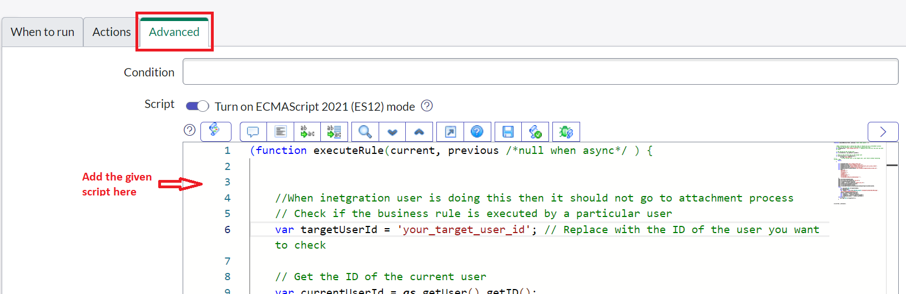Click the 'executeRule' function name text

tap(349, 151)
